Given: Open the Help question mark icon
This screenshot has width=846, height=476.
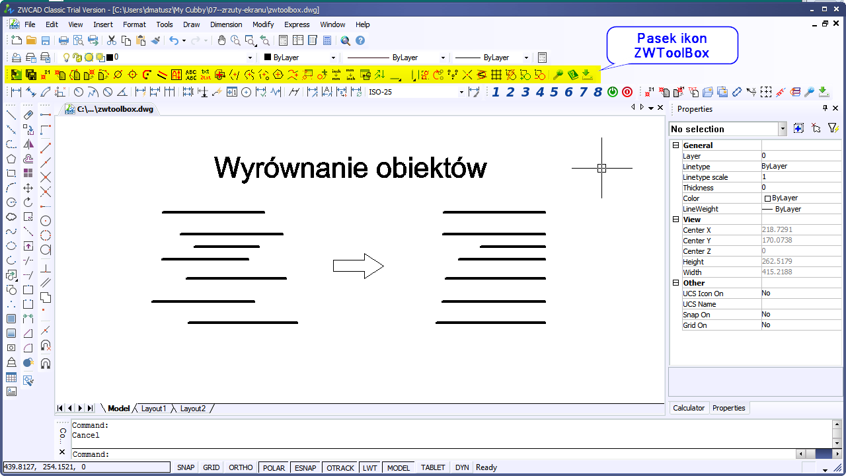Looking at the screenshot, I should (x=360, y=40).
